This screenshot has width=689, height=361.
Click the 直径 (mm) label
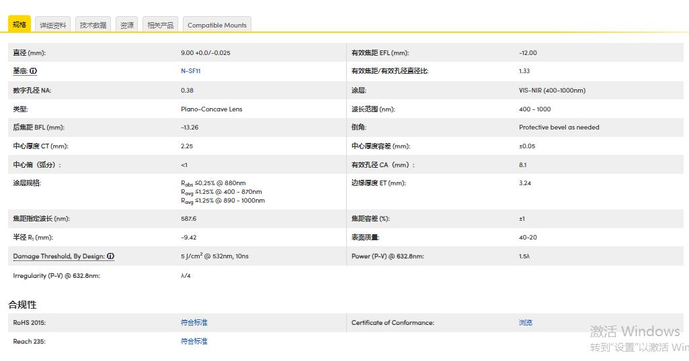click(x=29, y=52)
